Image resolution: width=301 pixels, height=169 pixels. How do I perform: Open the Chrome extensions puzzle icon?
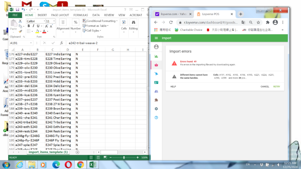pos(268,23)
